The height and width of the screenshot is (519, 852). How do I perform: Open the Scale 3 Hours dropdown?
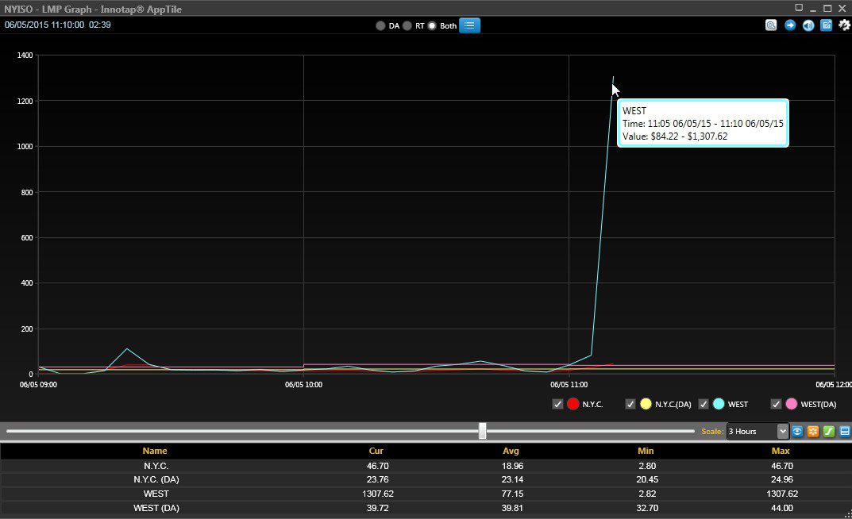[758, 431]
